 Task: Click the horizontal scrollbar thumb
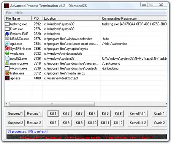point(52,104)
